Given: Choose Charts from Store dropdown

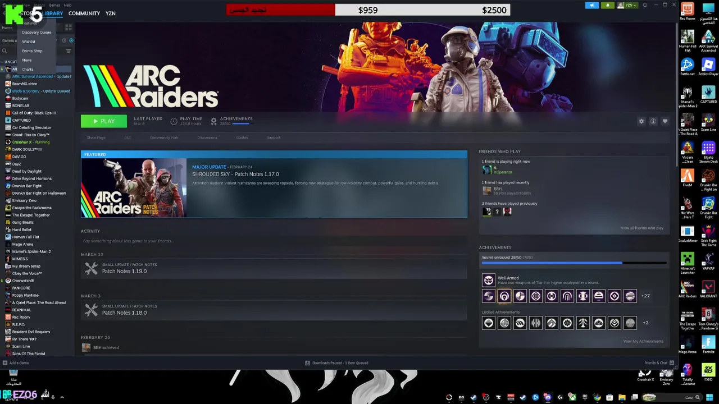Looking at the screenshot, I should [x=28, y=70].
